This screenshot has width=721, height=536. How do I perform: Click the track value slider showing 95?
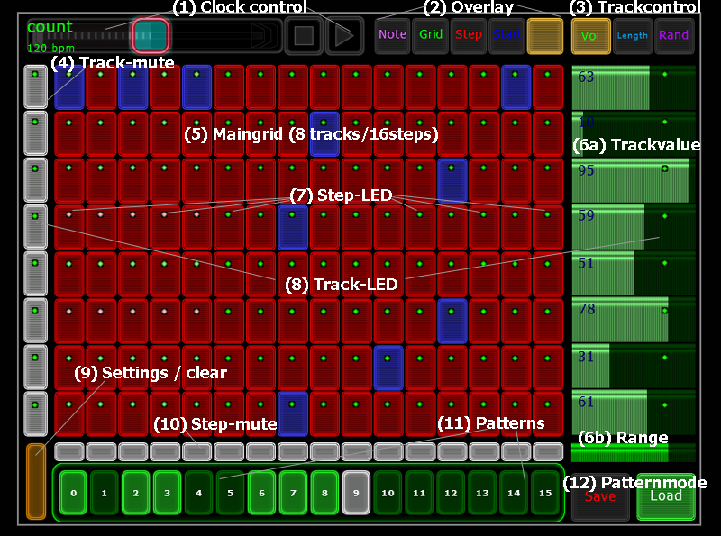pos(631,180)
